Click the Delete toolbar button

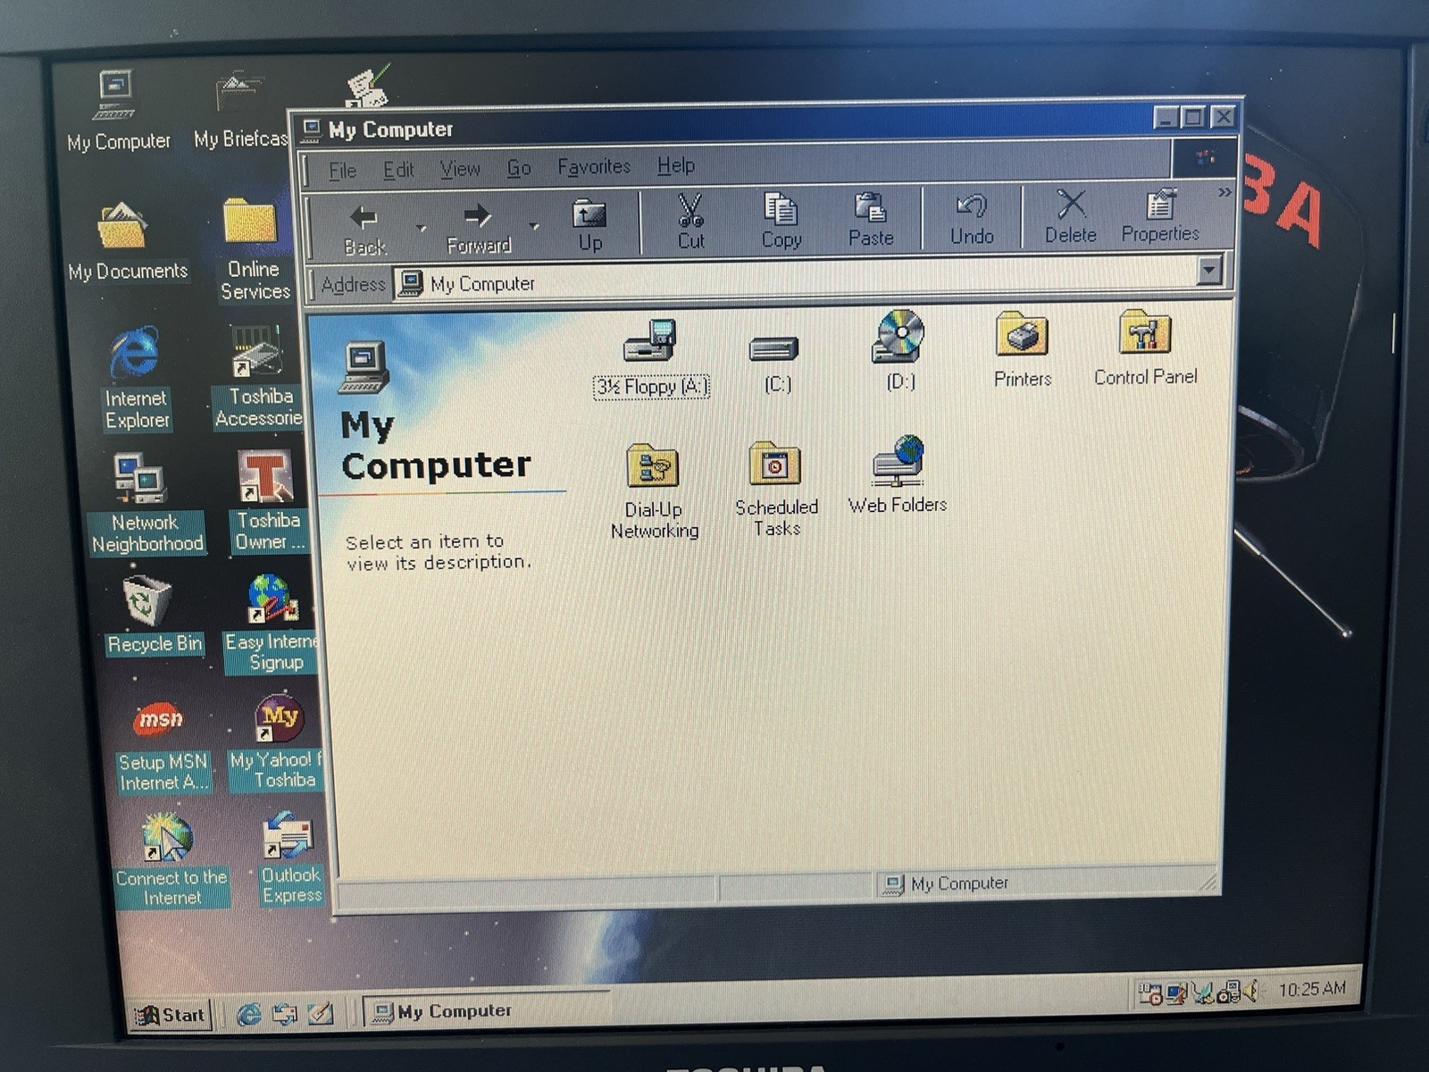pos(1071,217)
